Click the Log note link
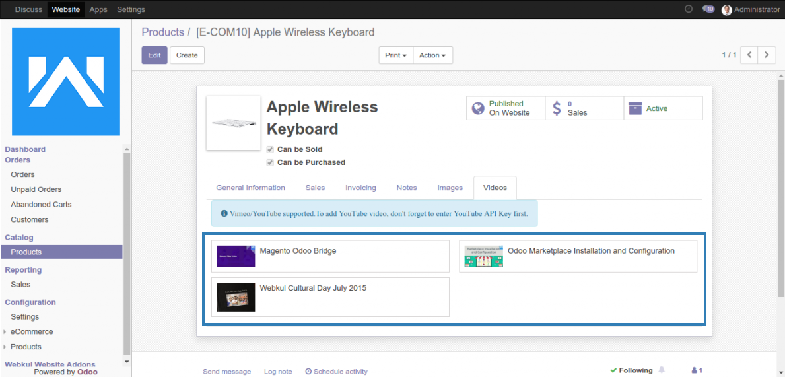The height and width of the screenshot is (377, 785). click(x=278, y=372)
